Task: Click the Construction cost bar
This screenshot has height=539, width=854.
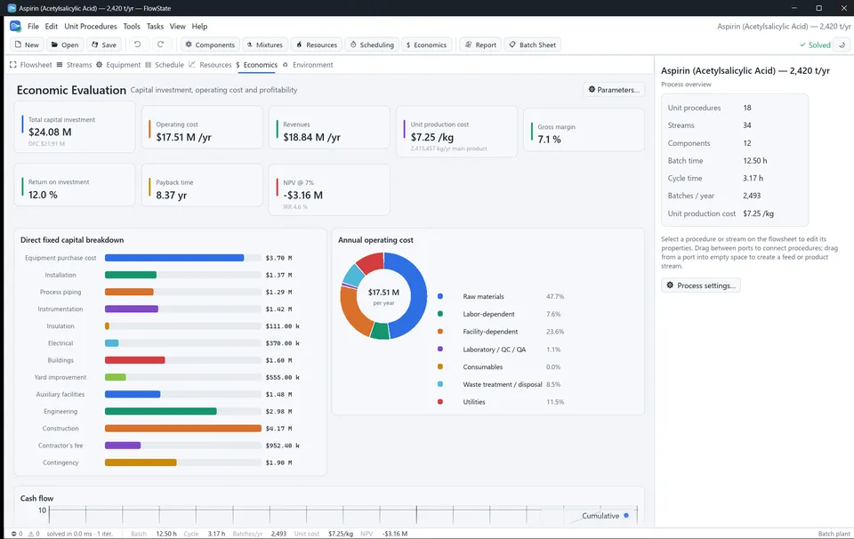Action: tap(183, 429)
